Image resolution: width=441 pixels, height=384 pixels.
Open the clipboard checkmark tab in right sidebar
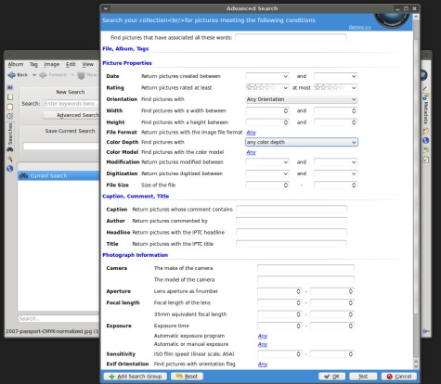[426, 160]
